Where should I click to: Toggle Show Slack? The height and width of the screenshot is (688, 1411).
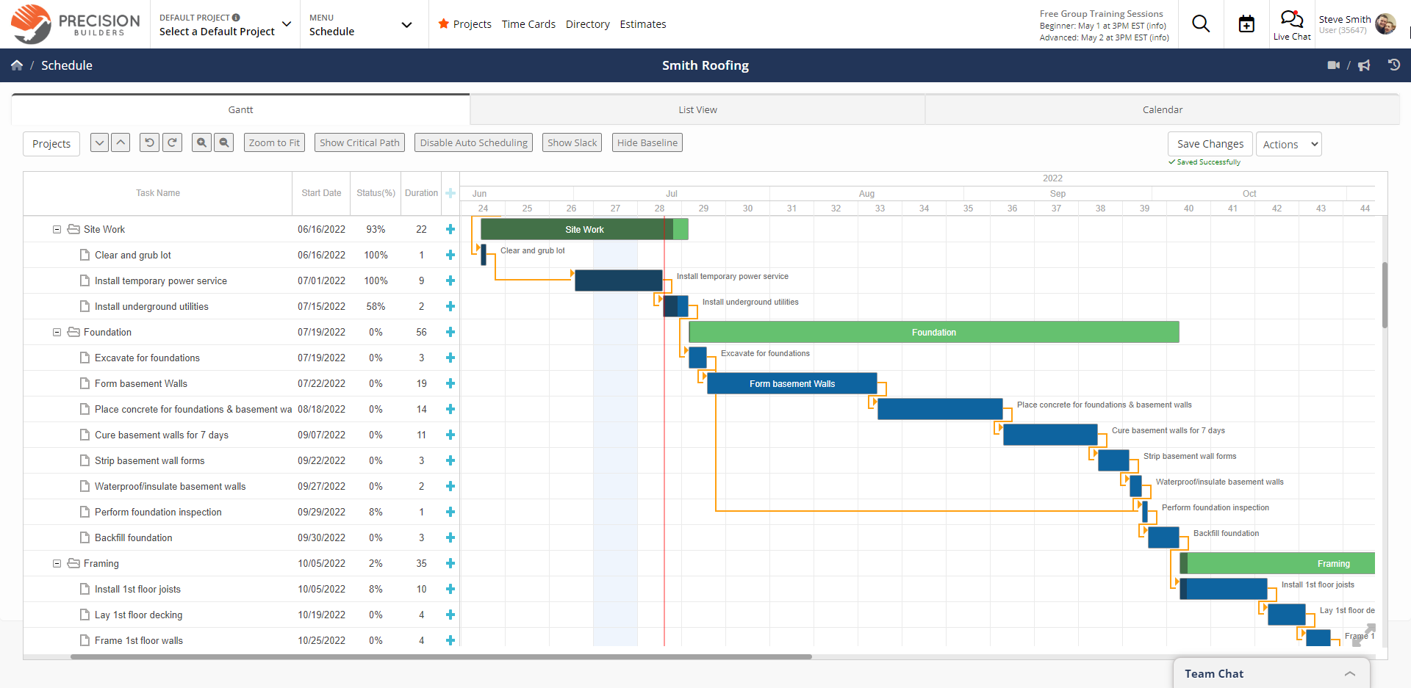(572, 142)
